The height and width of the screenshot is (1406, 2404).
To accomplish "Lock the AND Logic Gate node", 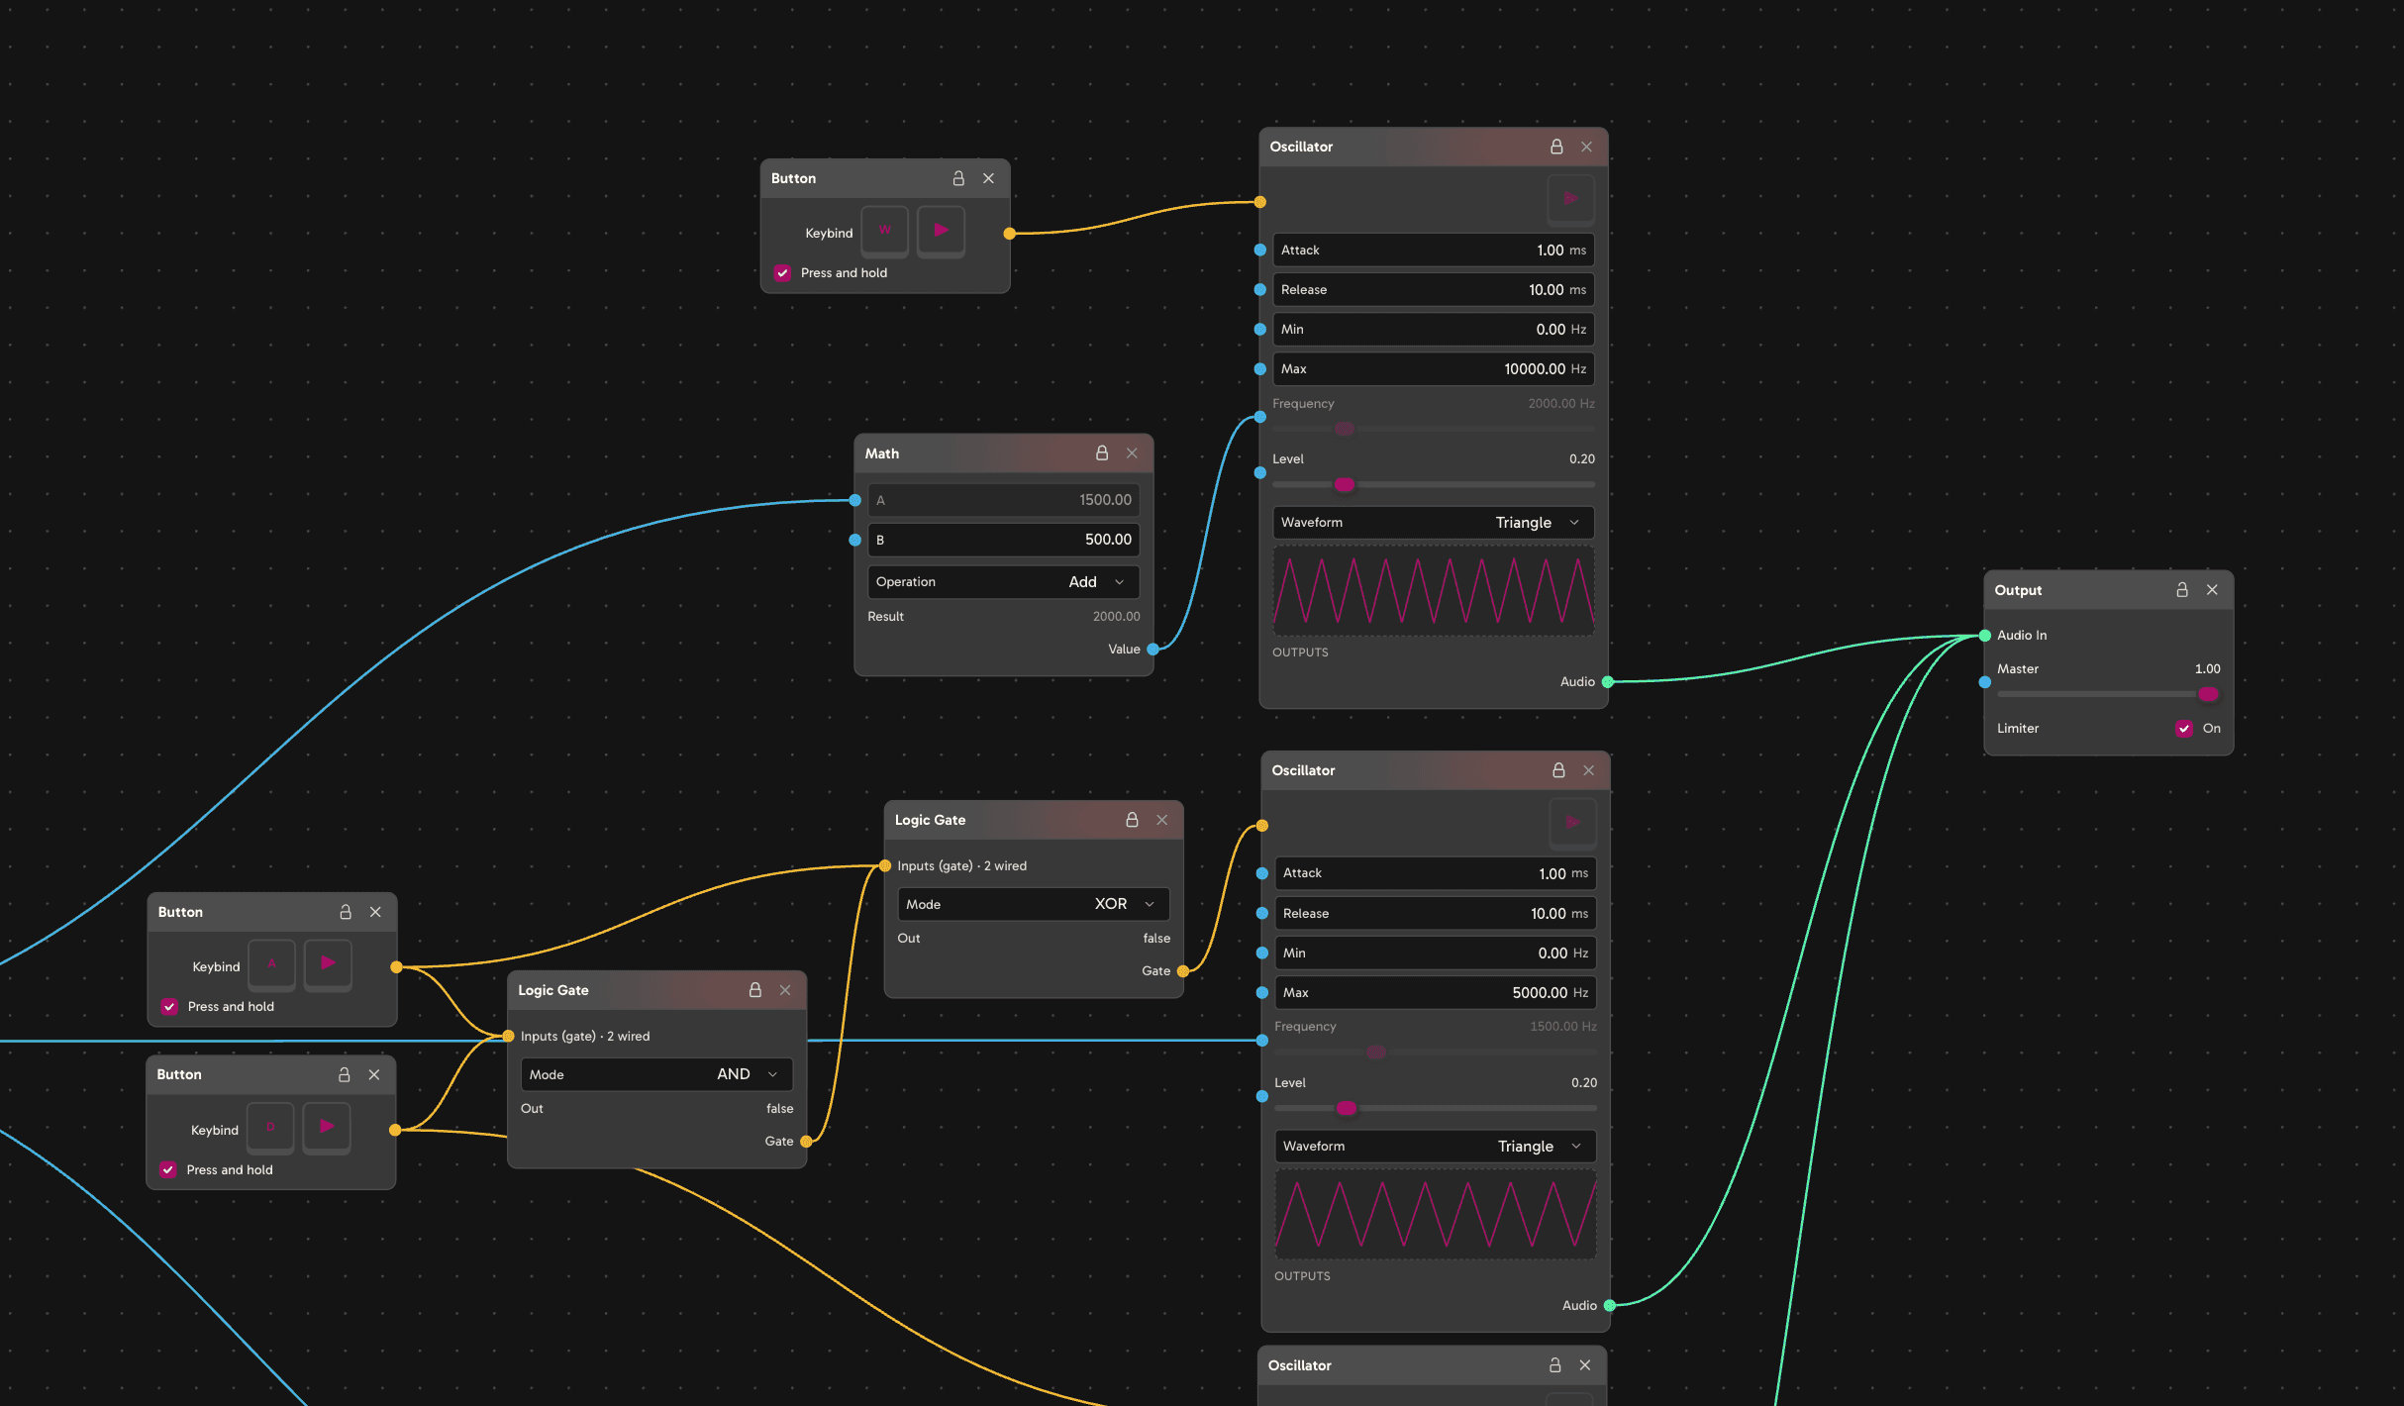I will point(755,990).
